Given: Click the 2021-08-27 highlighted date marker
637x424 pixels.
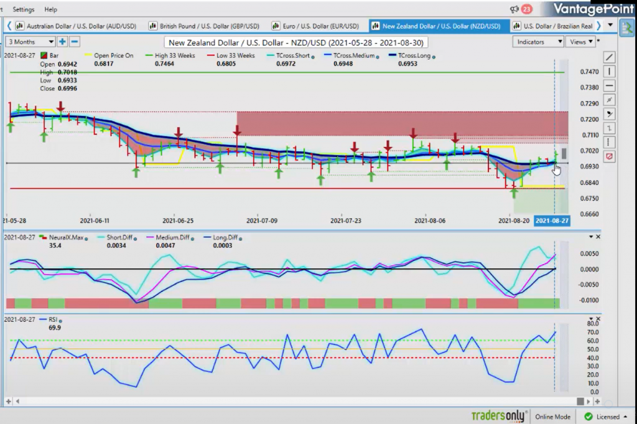Looking at the screenshot, I should tap(552, 221).
